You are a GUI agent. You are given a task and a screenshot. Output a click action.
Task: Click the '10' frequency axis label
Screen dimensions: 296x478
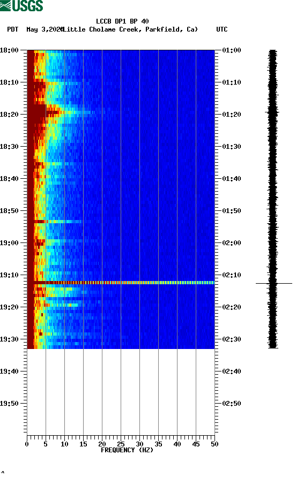(x=64, y=444)
